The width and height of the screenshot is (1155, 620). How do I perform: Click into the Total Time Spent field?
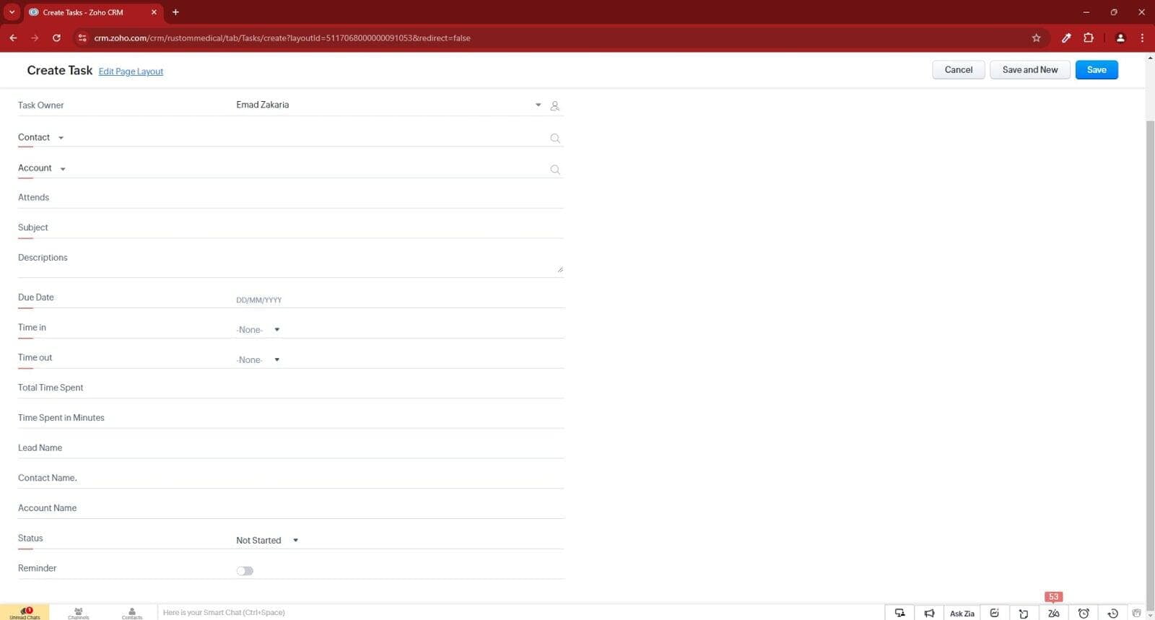399,388
